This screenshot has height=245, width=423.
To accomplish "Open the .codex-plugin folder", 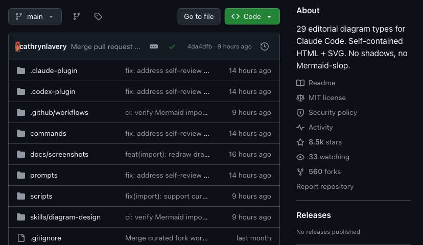I will pos(53,92).
